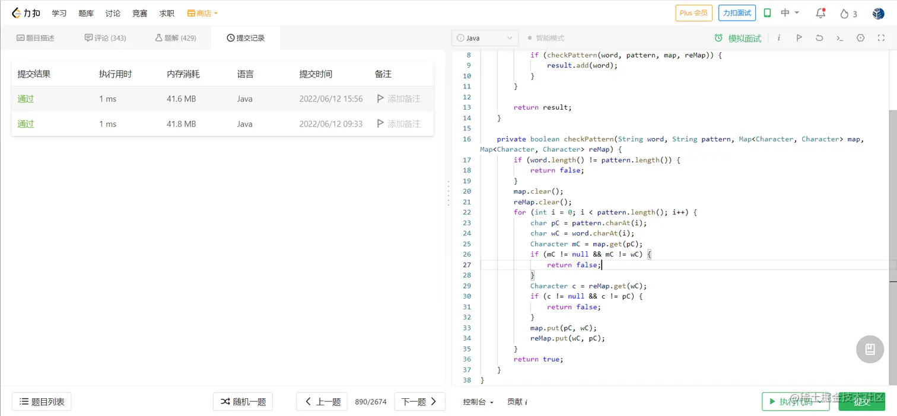Open the 中 language switch dropdown

[x=790, y=13]
